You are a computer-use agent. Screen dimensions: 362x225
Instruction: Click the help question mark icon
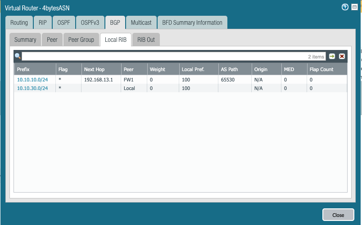click(345, 7)
